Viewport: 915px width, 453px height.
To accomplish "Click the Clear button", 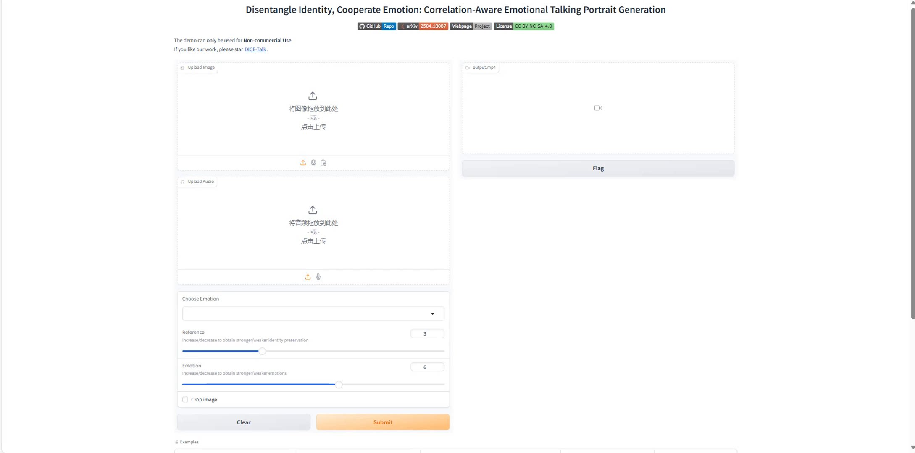I will (244, 422).
